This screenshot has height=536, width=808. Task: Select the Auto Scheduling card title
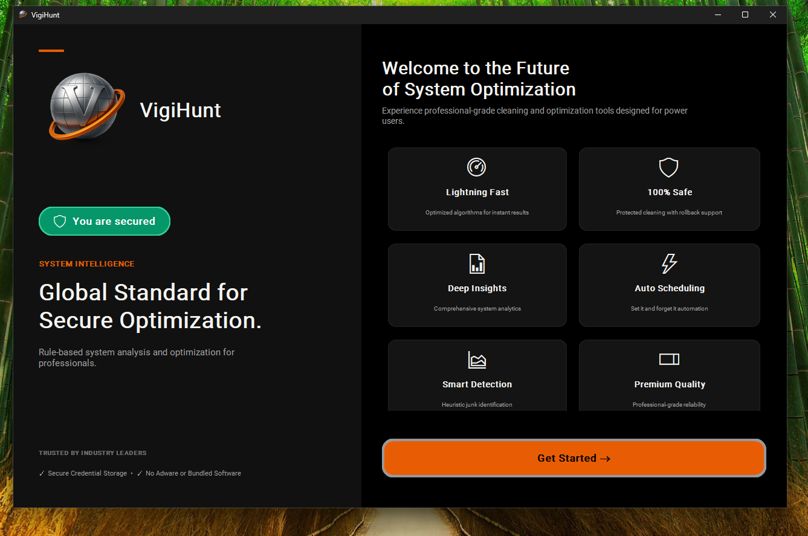669,288
